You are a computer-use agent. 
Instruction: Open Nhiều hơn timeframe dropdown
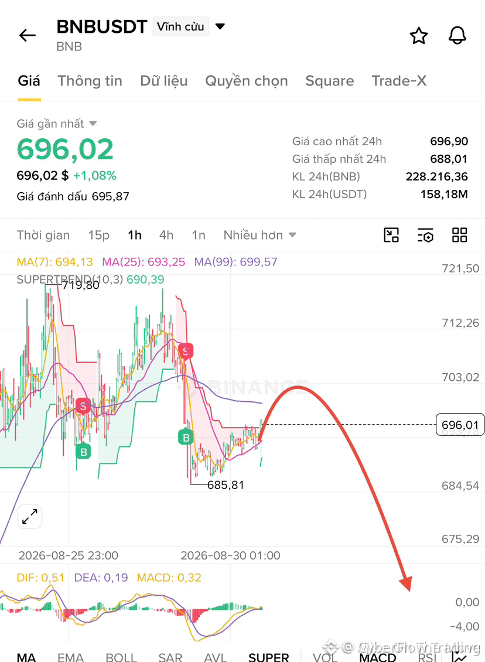pyautogui.click(x=259, y=235)
